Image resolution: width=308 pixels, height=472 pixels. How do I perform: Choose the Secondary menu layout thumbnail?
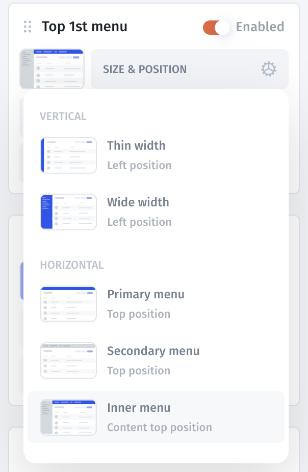click(x=68, y=361)
